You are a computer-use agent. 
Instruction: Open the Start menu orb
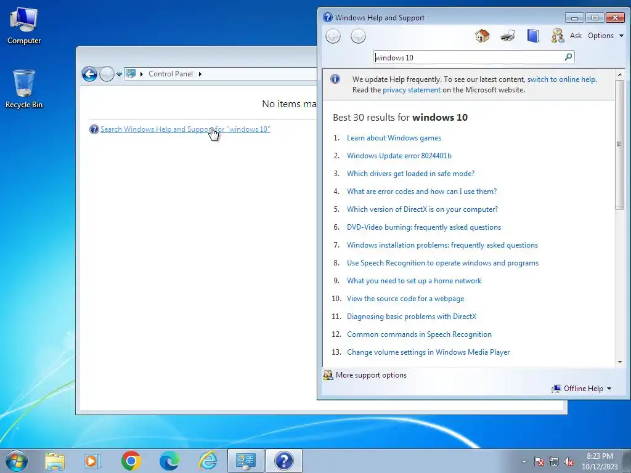click(17, 461)
